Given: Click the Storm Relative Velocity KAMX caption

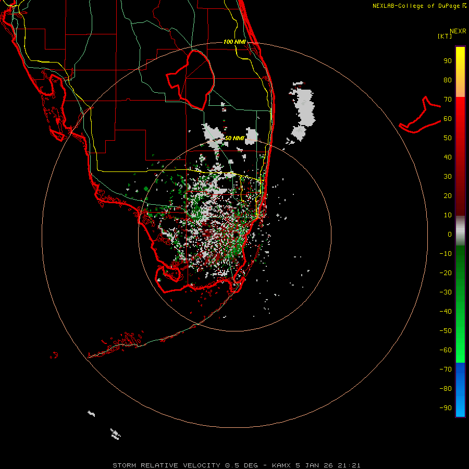Looking at the screenshot, I should point(236,465).
